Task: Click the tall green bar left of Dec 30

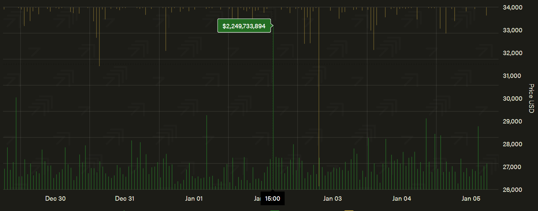Action: pyautogui.click(x=16, y=143)
